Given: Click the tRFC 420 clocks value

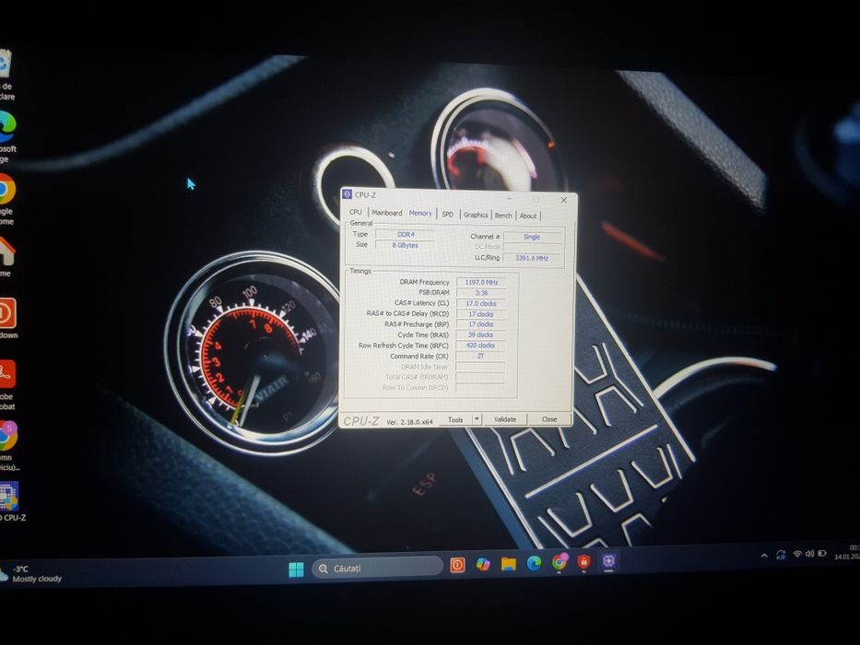Looking at the screenshot, I should point(480,346).
